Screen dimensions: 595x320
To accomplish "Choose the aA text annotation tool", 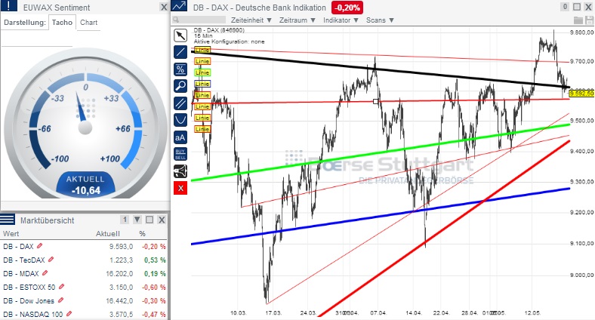I will [180, 137].
